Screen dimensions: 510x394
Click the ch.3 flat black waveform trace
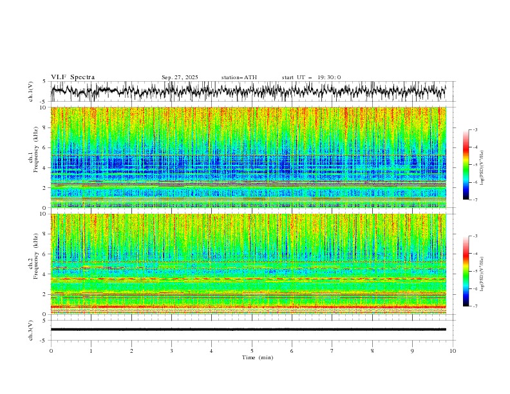(249, 330)
